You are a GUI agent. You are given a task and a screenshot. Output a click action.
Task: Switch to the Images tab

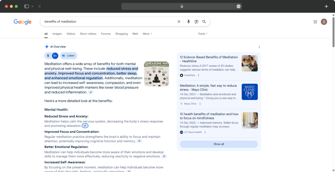tap(57, 34)
